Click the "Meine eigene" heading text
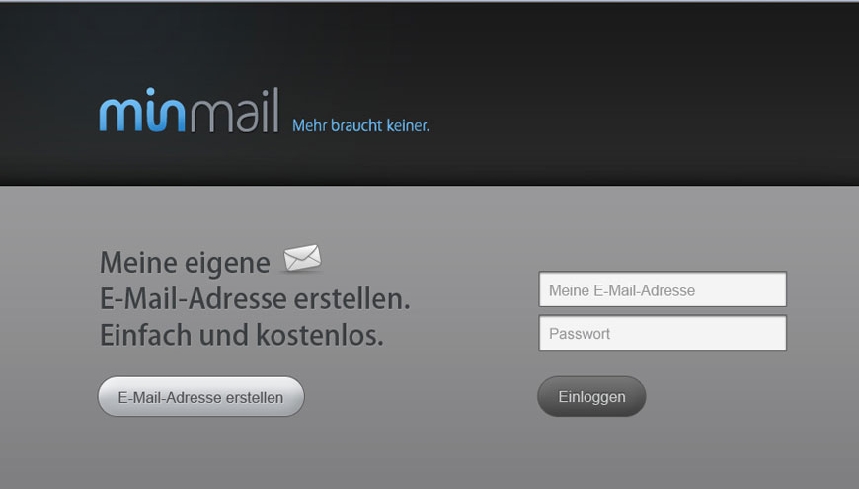 (x=185, y=263)
